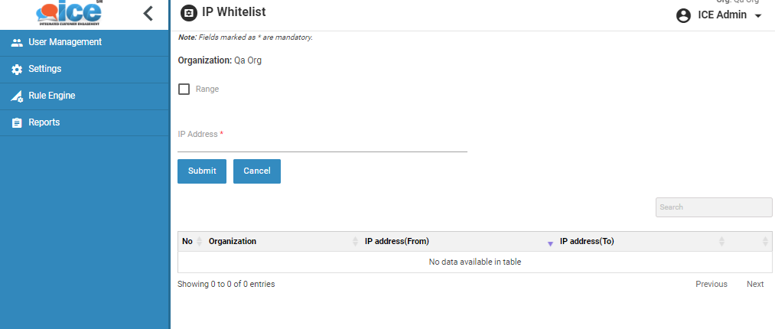Open the User Management menu
Screen dimensions: 775x329
coord(65,42)
